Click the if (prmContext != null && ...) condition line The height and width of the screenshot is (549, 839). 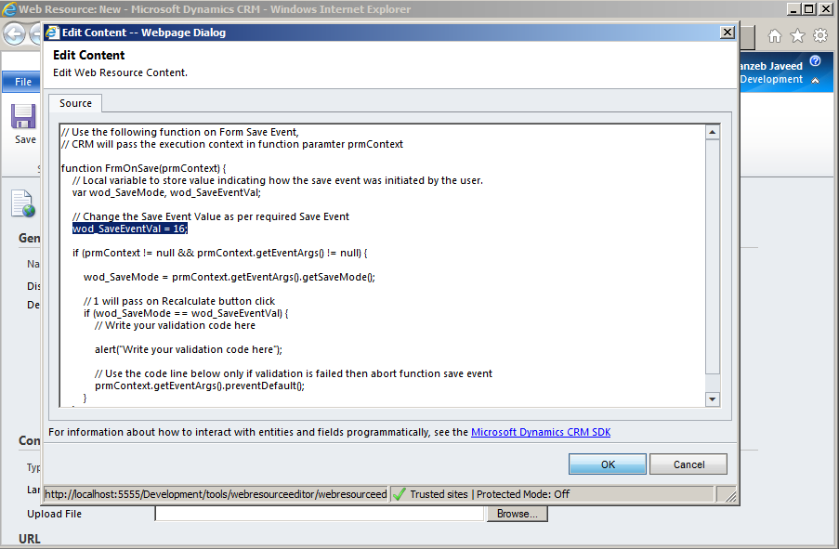tap(220, 253)
